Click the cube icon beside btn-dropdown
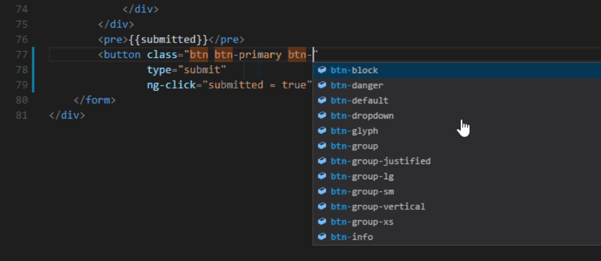This screenshot has width=601, height=261. coord(322,115)
